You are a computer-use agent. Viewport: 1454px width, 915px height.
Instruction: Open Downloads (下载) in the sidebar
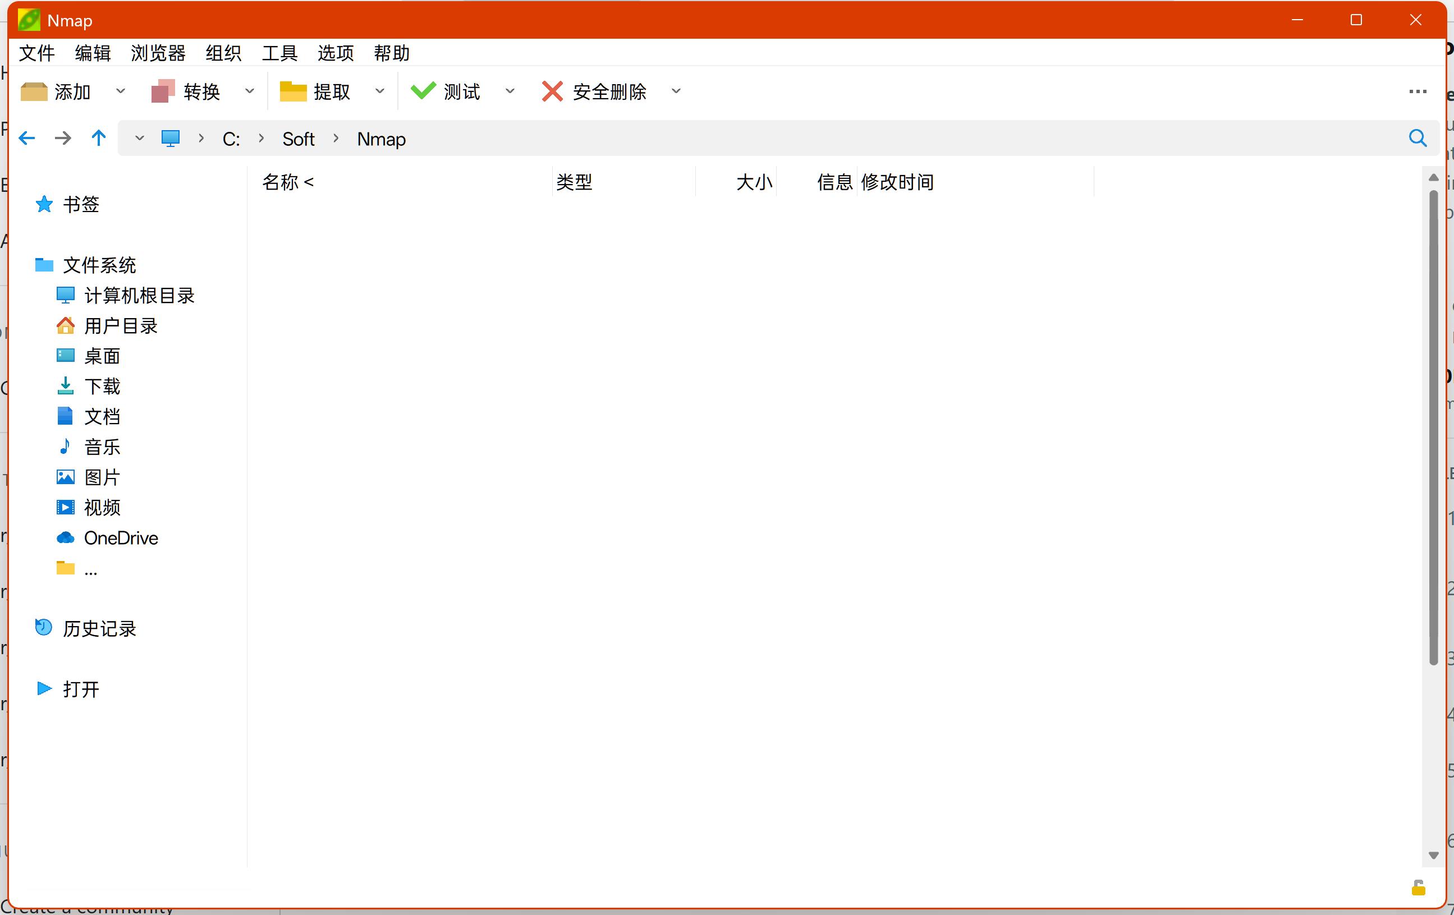pos(88,385)
